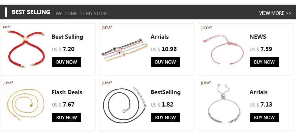Click BUY NOW under the 1.82 price
Image resolution: width=296 pixels, height=137 pixels.
pos(165,117)
